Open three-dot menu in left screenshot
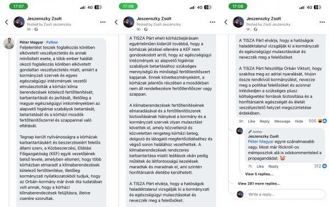 [103, 22]
